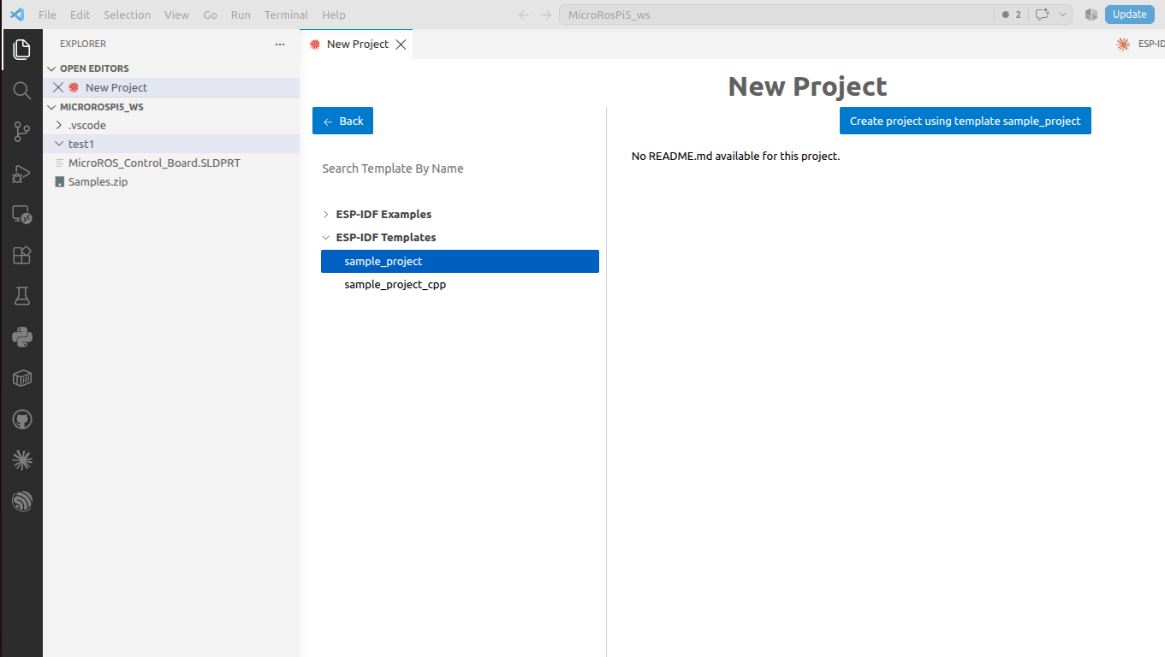Open the Testing flask view
The height and width of the screenshot is (657, 1165).
tap(21, 297)
